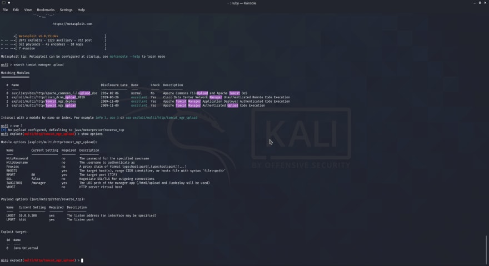Viewport: 489px width, 266px height.
Task: Click the RHOSTS option name
Action: pos(12,170)
